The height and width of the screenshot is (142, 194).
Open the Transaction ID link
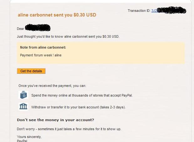(155, 11)
